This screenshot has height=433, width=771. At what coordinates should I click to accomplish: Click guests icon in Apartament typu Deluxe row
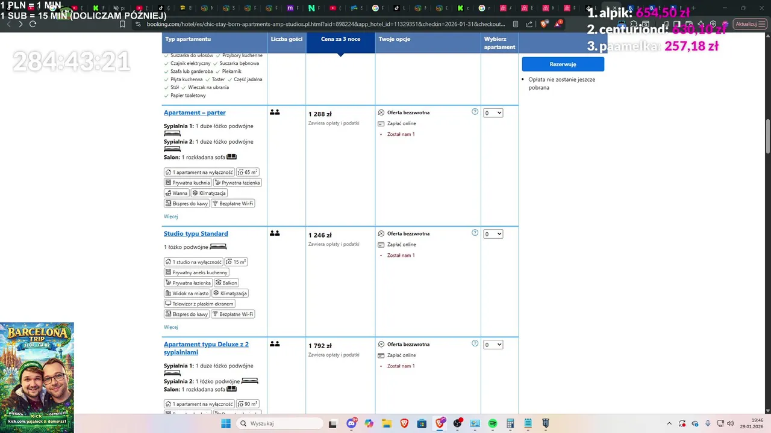click(x=275, y=344)
